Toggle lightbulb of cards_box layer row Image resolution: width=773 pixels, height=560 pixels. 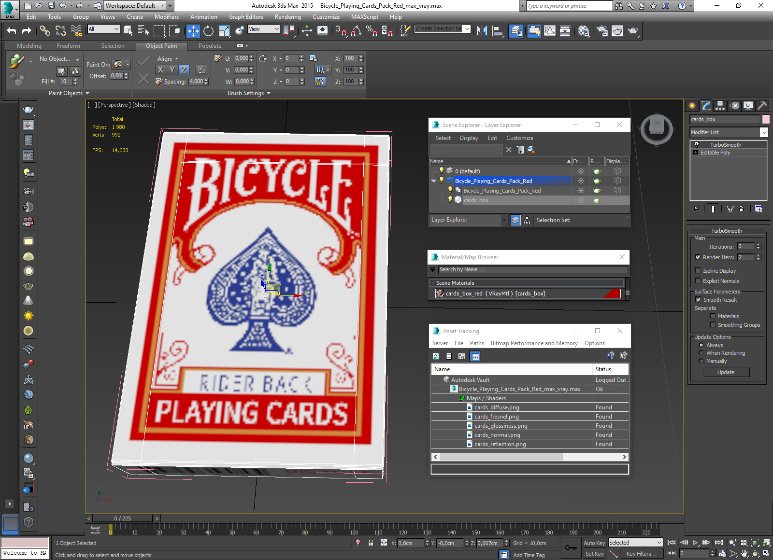(450, 200)
